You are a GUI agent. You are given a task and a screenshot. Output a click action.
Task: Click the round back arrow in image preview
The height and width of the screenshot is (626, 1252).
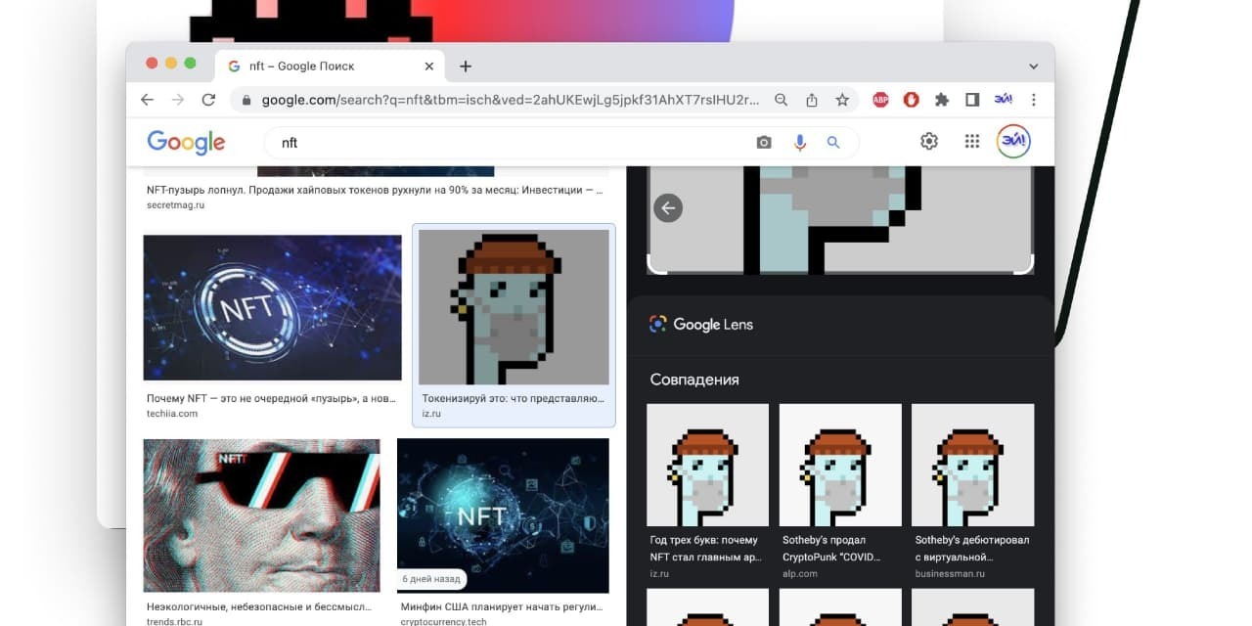(x=668, y=207)
